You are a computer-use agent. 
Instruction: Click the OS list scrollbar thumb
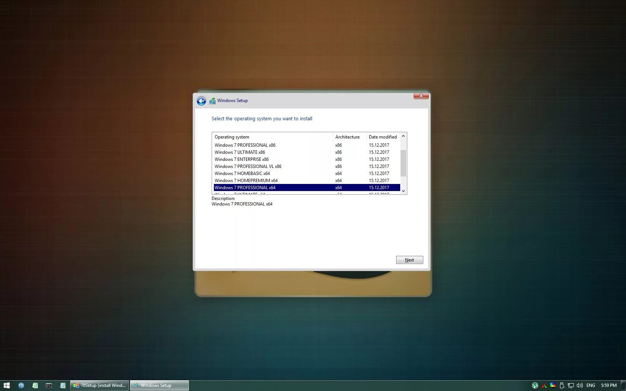click(x=403, y=163)
